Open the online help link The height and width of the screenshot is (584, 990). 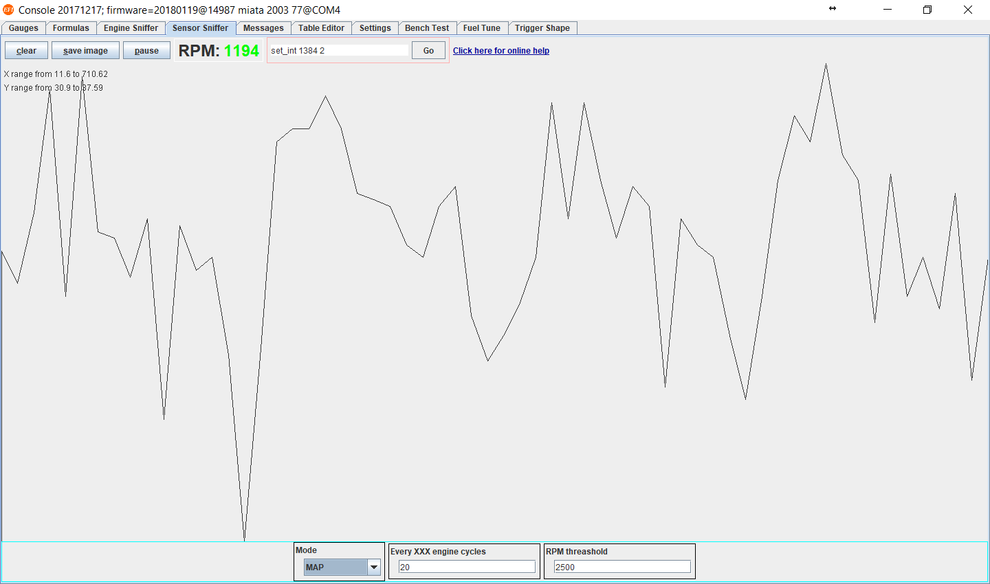click(x=500, y=51)
